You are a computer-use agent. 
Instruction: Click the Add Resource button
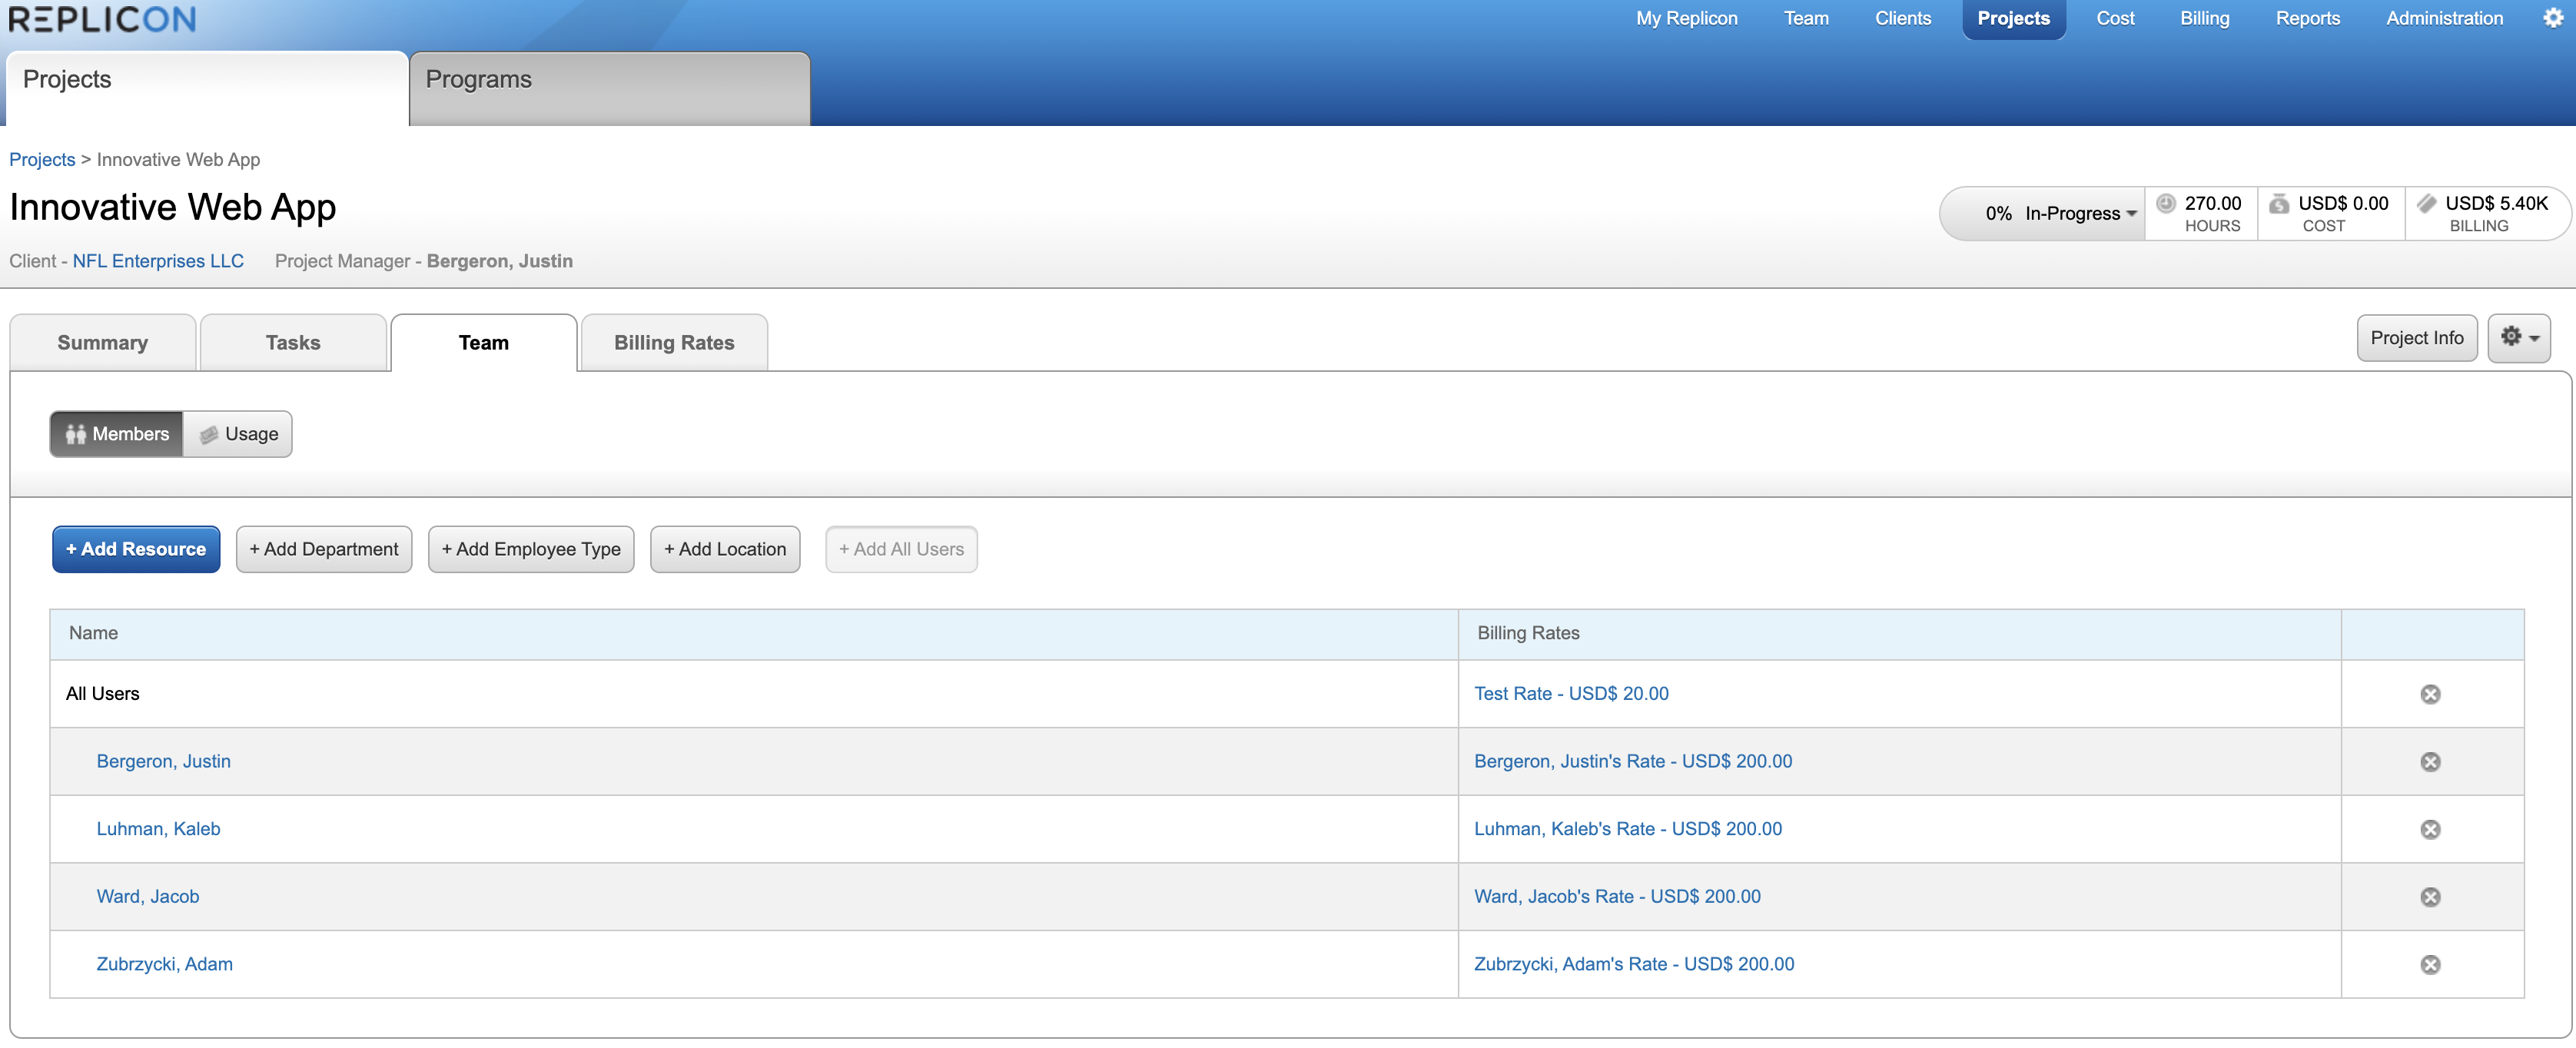[136, 549]
